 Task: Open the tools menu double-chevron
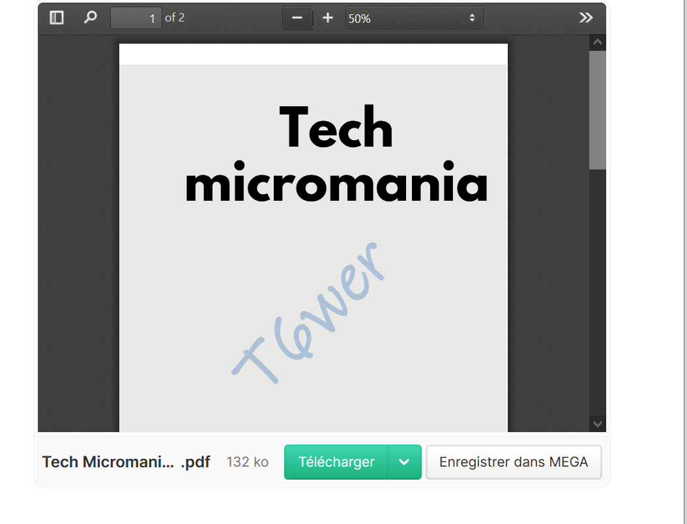[586, 18]
